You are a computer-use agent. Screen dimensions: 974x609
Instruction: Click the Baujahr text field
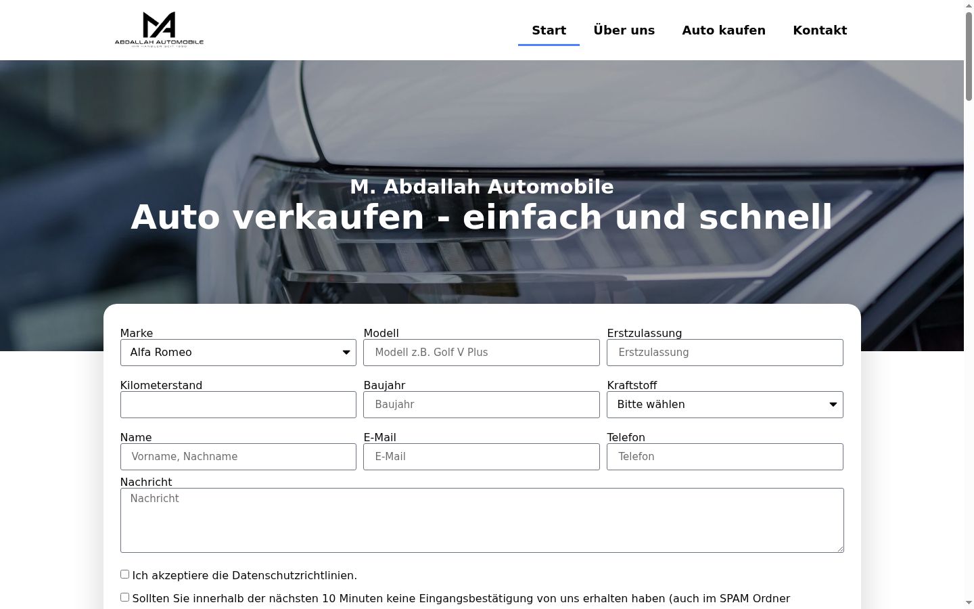tap(482, 405)
